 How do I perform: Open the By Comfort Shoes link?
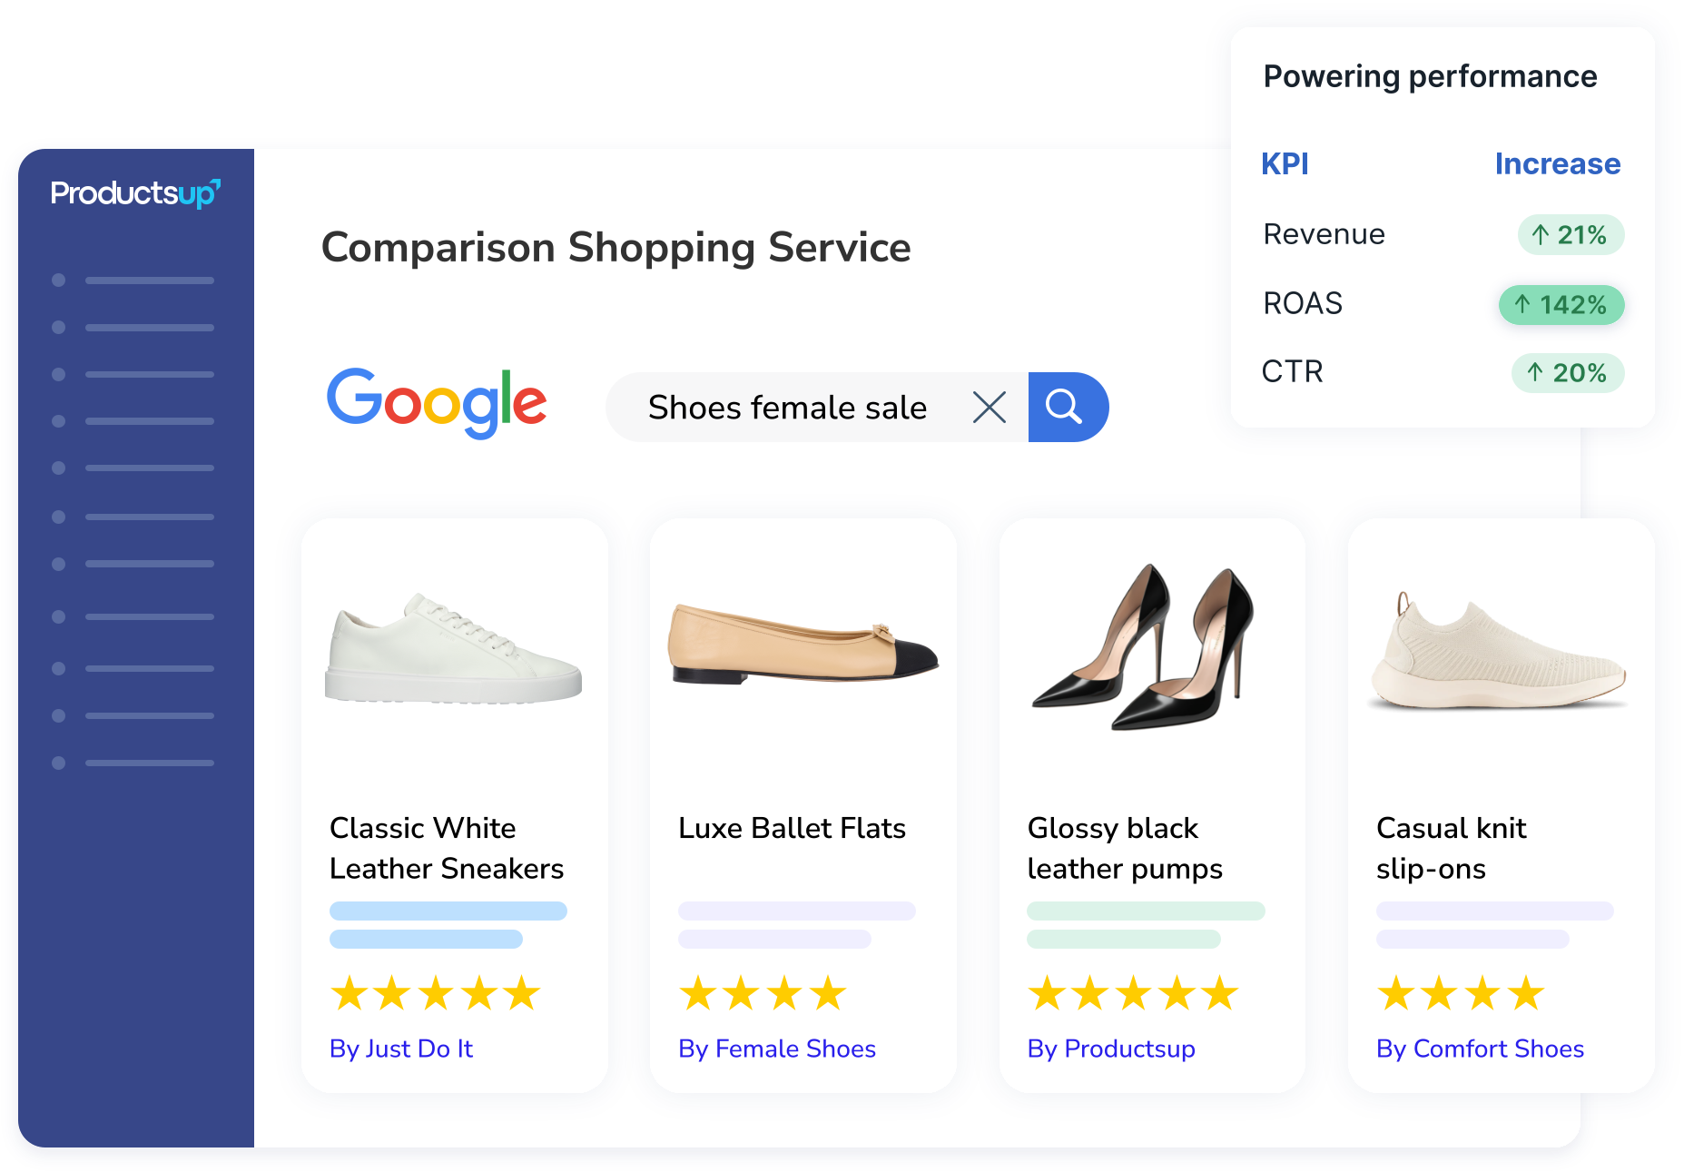point(1480,1049)
